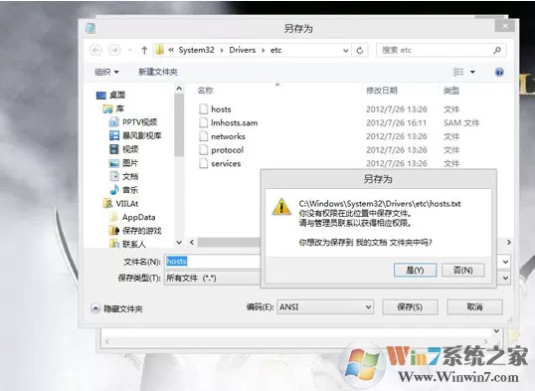This screenshot has width=535, height=391.
Task: Open the help question mark icon
Action: [x=499, y=72]
